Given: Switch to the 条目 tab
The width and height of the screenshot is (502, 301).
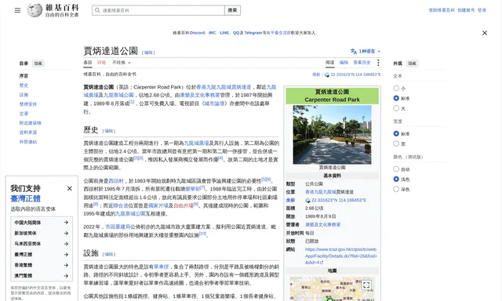Looking at the screenshot, I should point(88,63).
